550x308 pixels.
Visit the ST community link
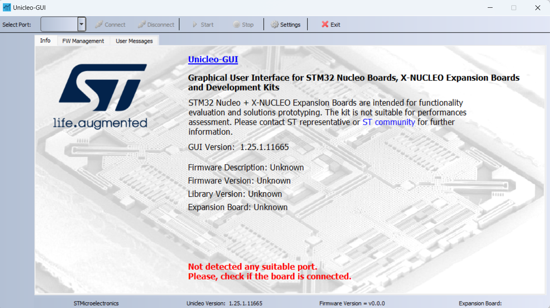[x=388, y=122]
